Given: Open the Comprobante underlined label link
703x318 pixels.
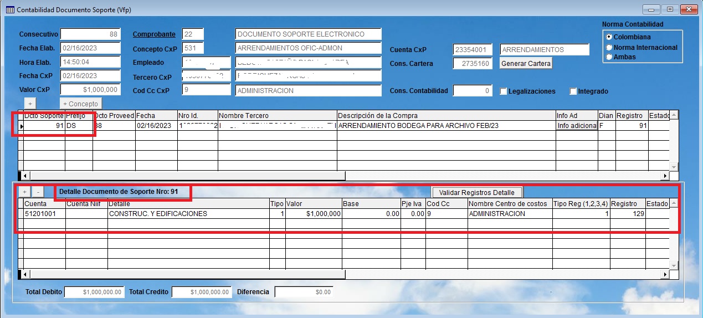Looking at the screenshot, I should coord(154,34).
